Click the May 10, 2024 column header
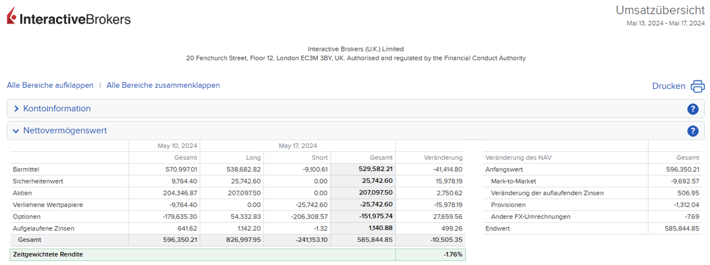This screenshot has width=710, height=265. pos(177,146)
